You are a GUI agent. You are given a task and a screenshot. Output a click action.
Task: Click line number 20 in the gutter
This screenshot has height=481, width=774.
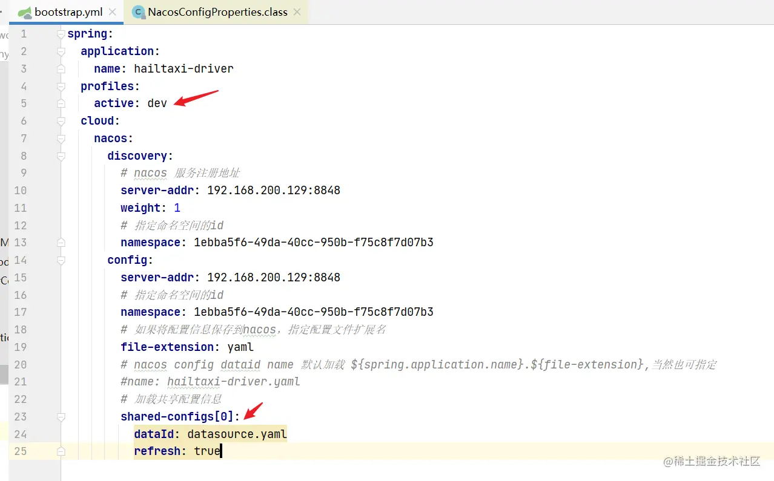(21, 364)
